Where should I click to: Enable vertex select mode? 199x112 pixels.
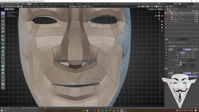coord(18,6)
